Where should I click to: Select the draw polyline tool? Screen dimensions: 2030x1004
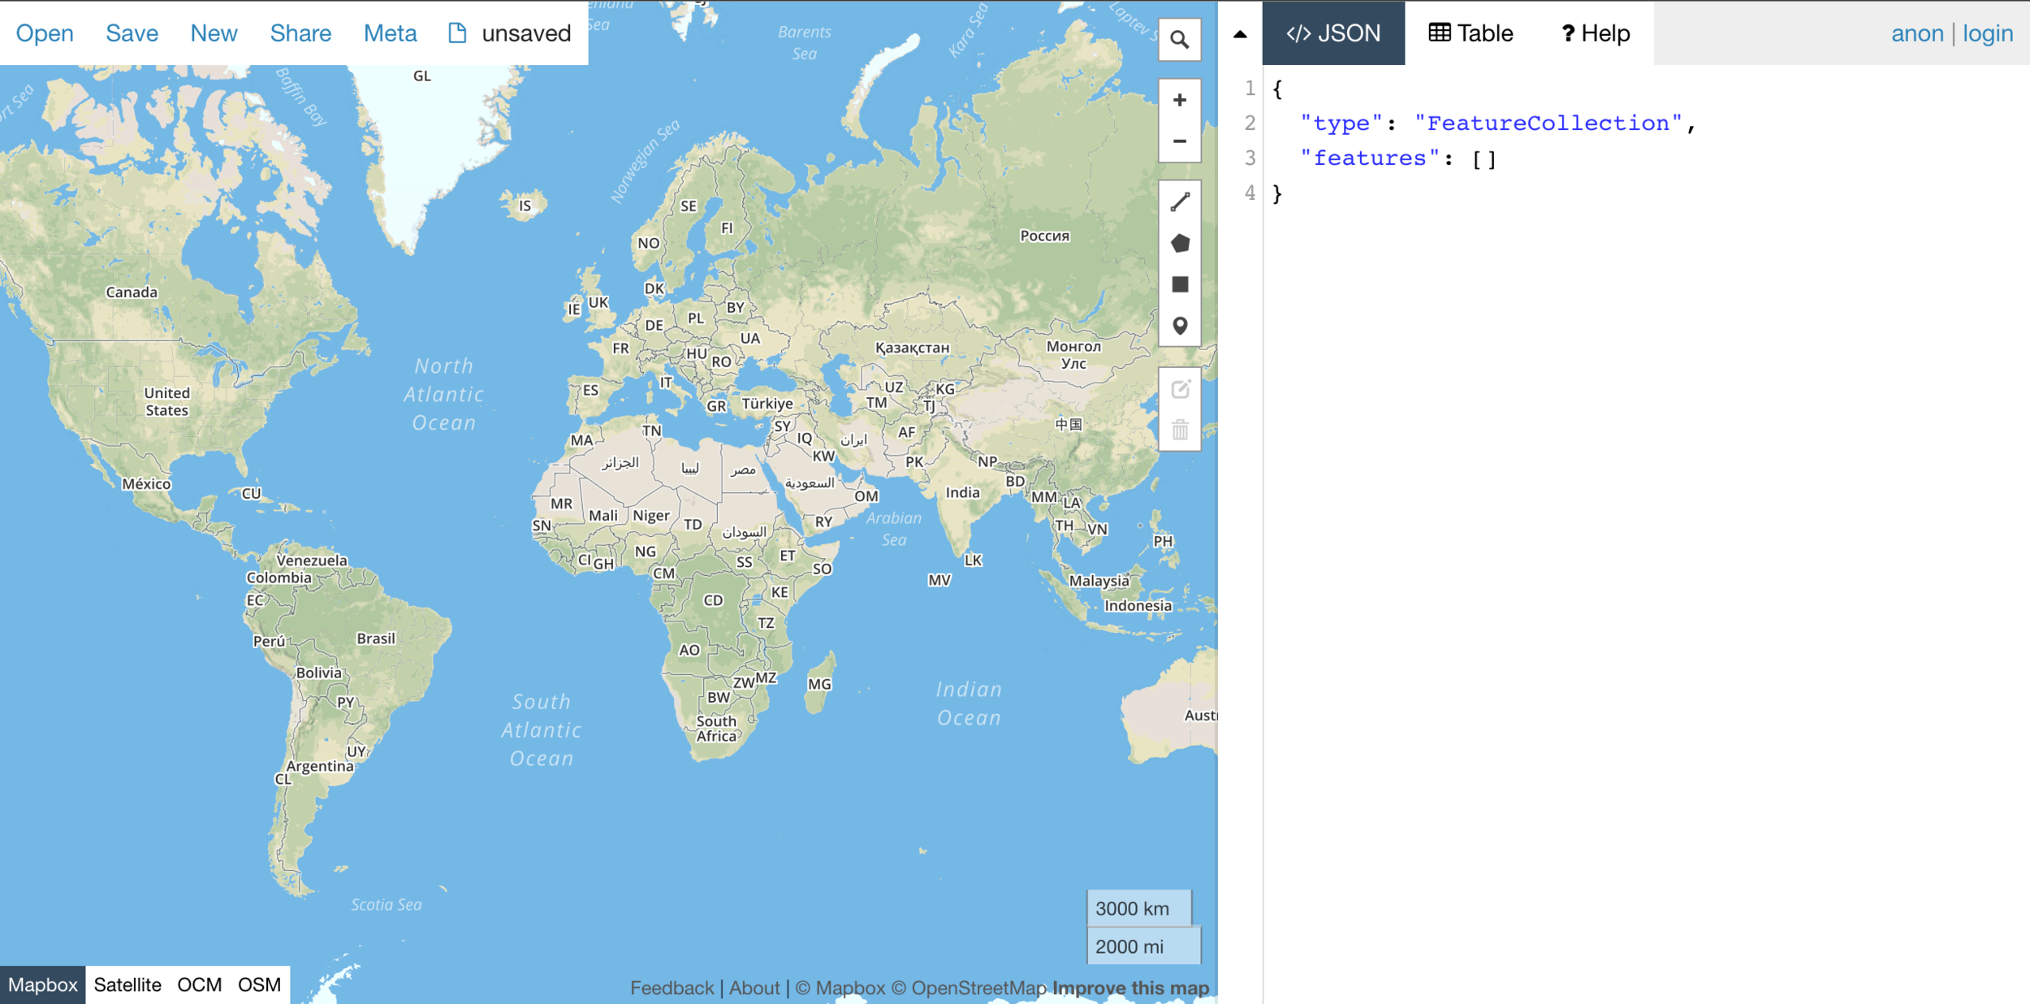coord(1179,201)
